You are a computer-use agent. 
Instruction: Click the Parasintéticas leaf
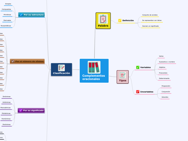click(x=6, y=26)
